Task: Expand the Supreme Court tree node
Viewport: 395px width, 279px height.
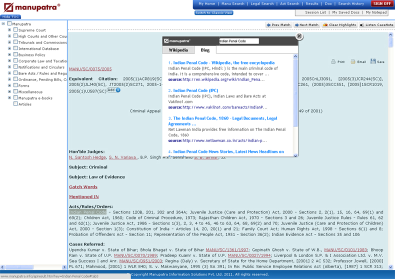Action: (x=9, y=29)
